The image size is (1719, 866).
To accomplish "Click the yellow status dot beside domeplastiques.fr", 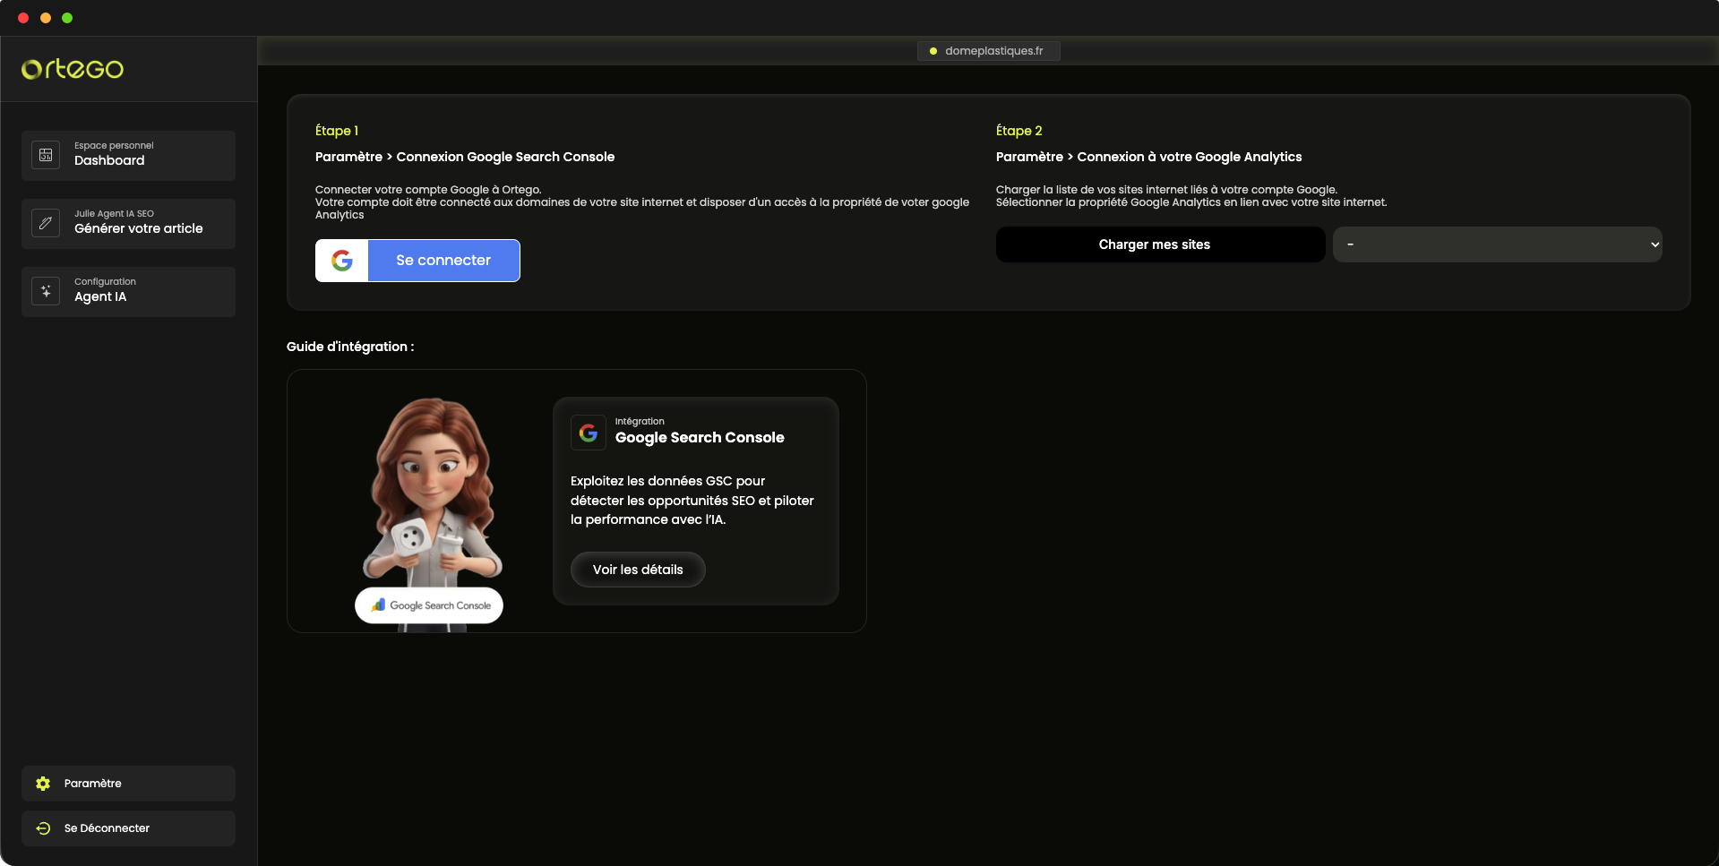I will coord(933,51).
